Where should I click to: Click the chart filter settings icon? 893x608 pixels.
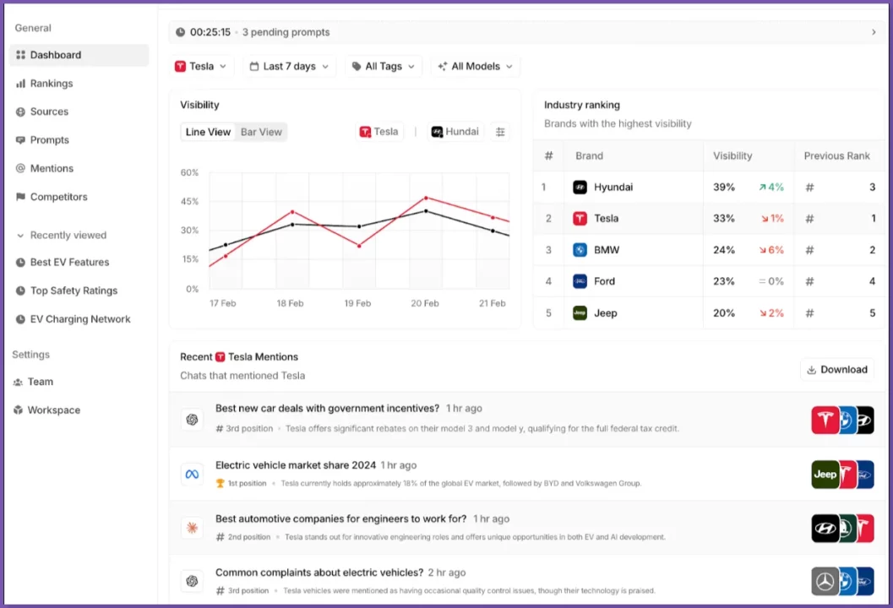coord(500,132)
